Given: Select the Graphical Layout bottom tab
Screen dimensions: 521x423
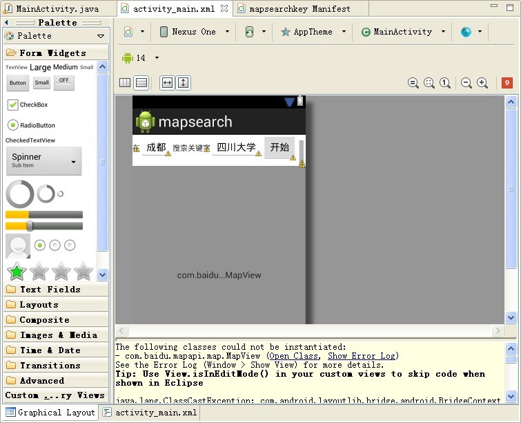Looking at the screenshot, I should (50, 413).
